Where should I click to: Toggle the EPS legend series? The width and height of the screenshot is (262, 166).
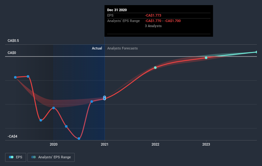[16, 157]
